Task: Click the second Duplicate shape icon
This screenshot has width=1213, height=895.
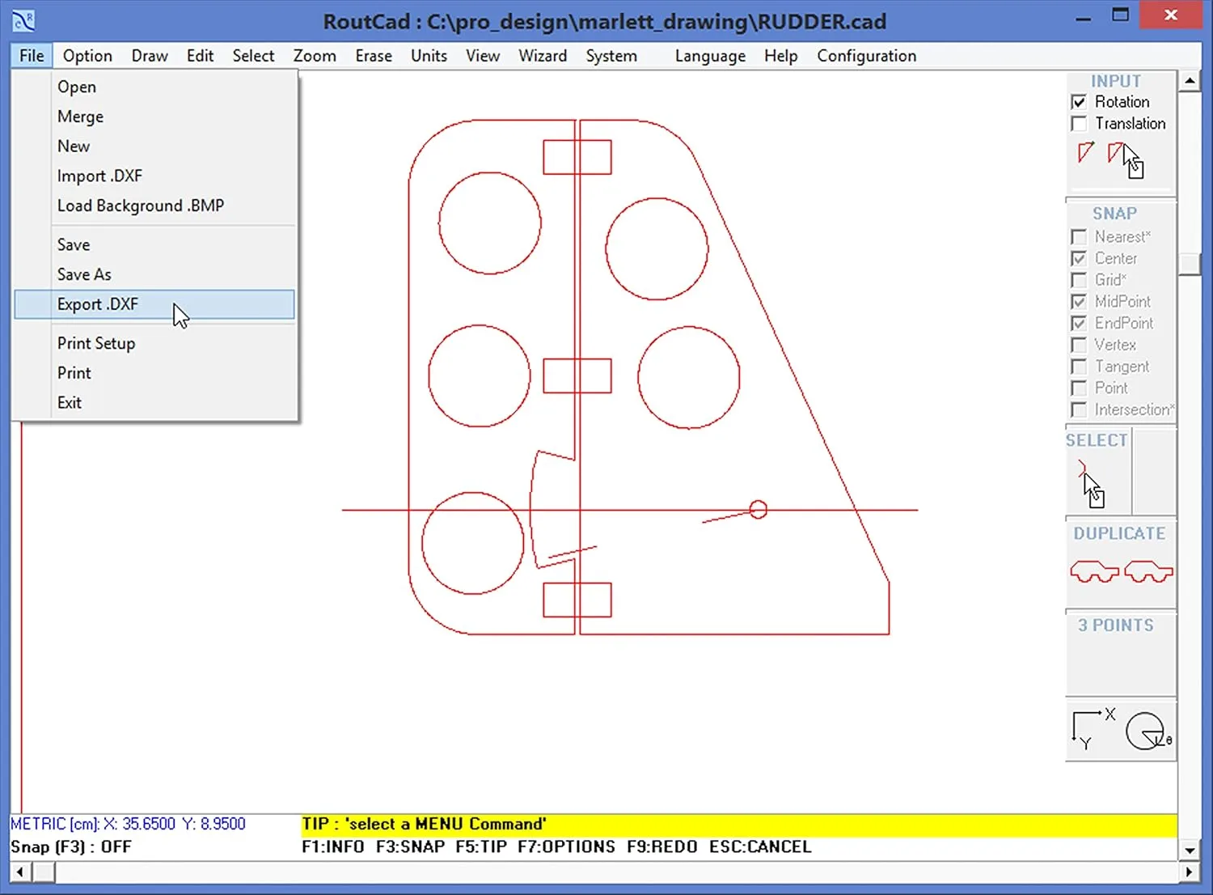Action: click(1148, 571)
